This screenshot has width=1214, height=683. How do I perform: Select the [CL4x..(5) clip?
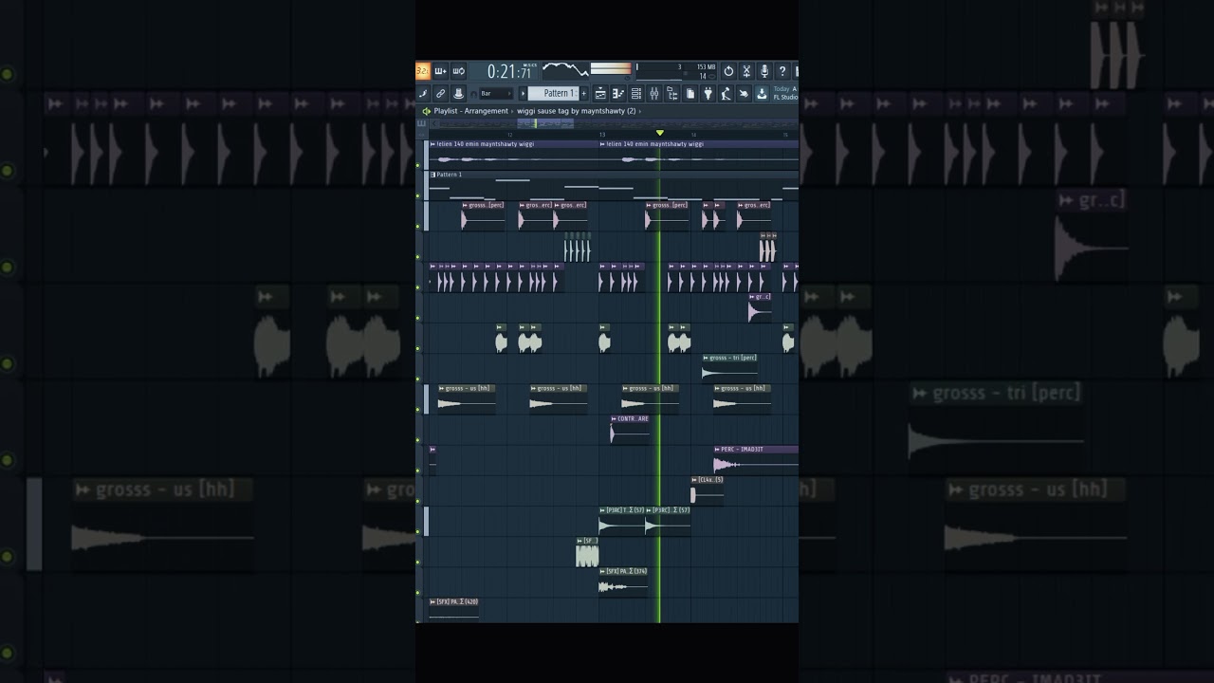pos(707,490)
